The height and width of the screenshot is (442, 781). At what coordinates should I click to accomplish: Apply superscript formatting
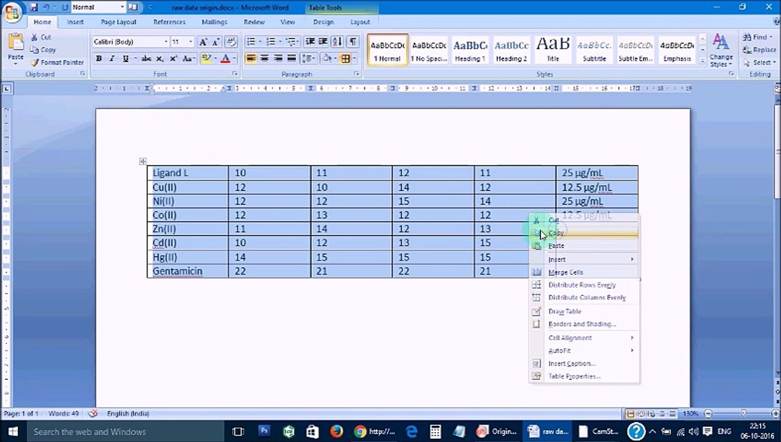pos(173,59)
